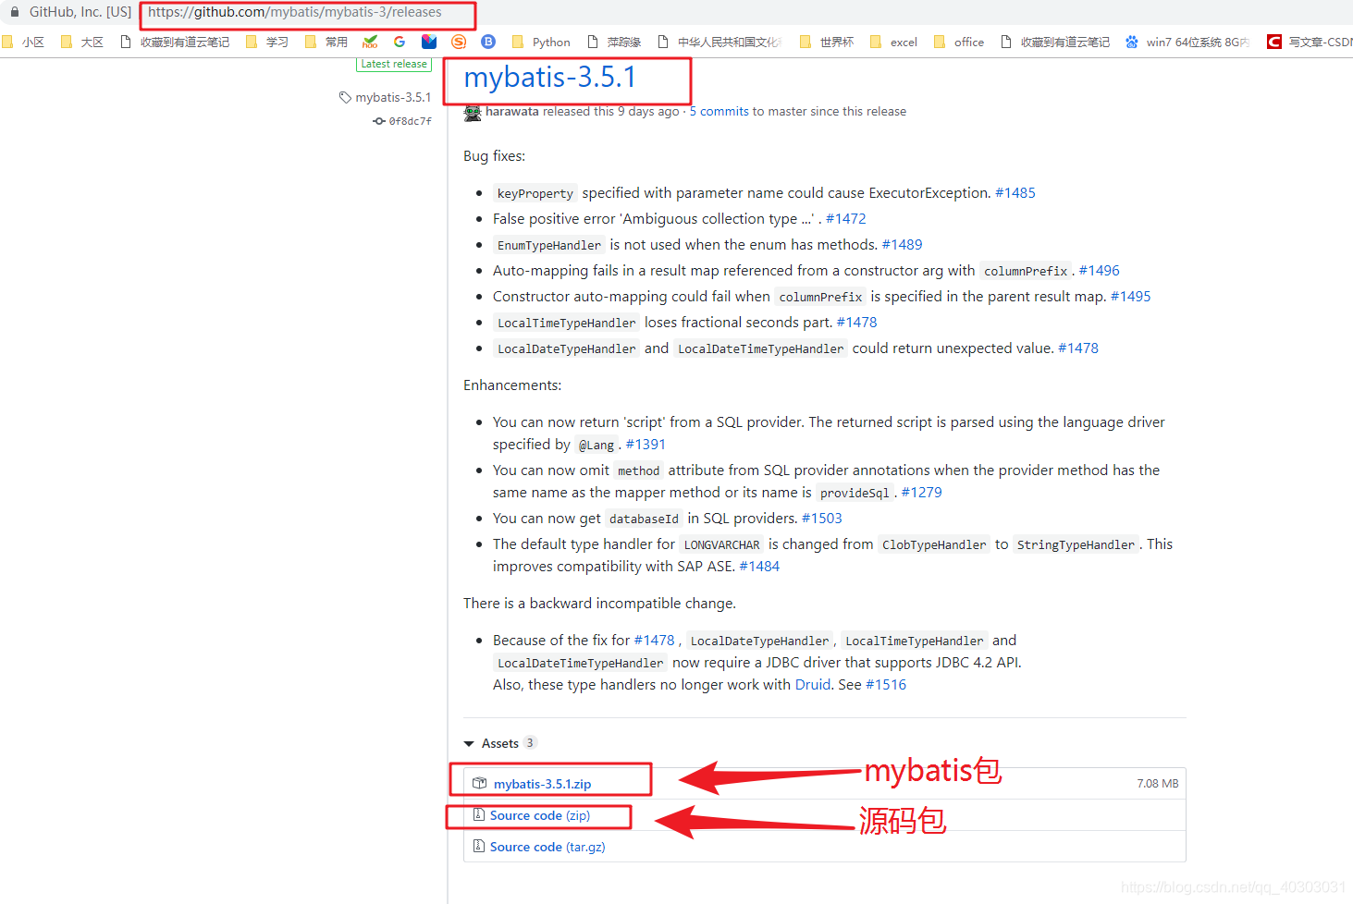The height and width of the screenshot is (904, 1353).
Task: Open the 大区 bookmark folder
Action: [81, 42]
